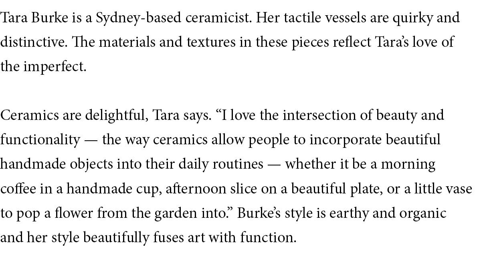Click the word 'coffee'

18,188
